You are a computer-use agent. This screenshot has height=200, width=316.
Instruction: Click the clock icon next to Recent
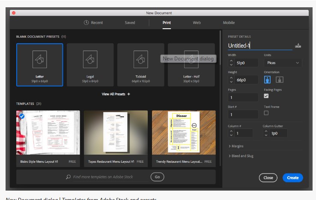tap(86, 23)
